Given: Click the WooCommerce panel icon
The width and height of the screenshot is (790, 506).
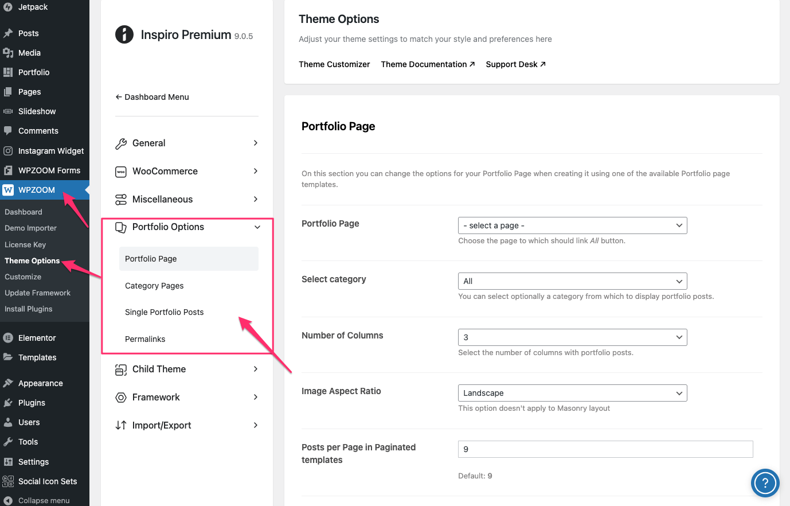Looking at the screenshot, I should click(x=121, y=172).
